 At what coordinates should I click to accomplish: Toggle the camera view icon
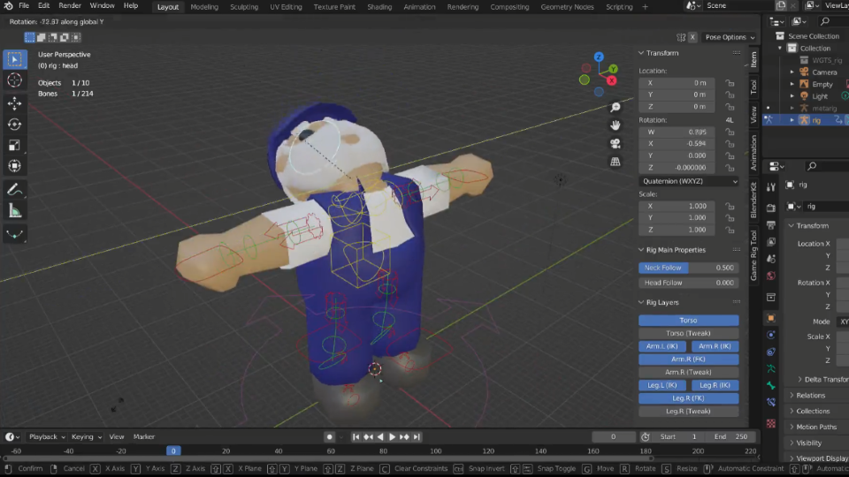[x=616, y=144]
